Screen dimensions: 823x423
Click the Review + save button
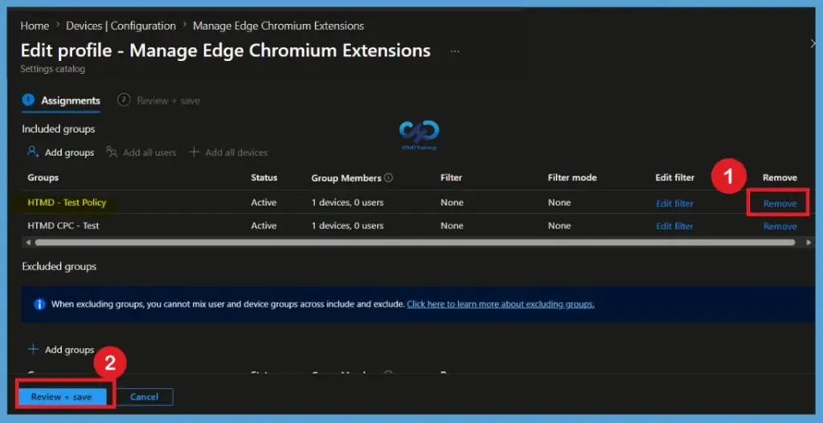point(61,396)
